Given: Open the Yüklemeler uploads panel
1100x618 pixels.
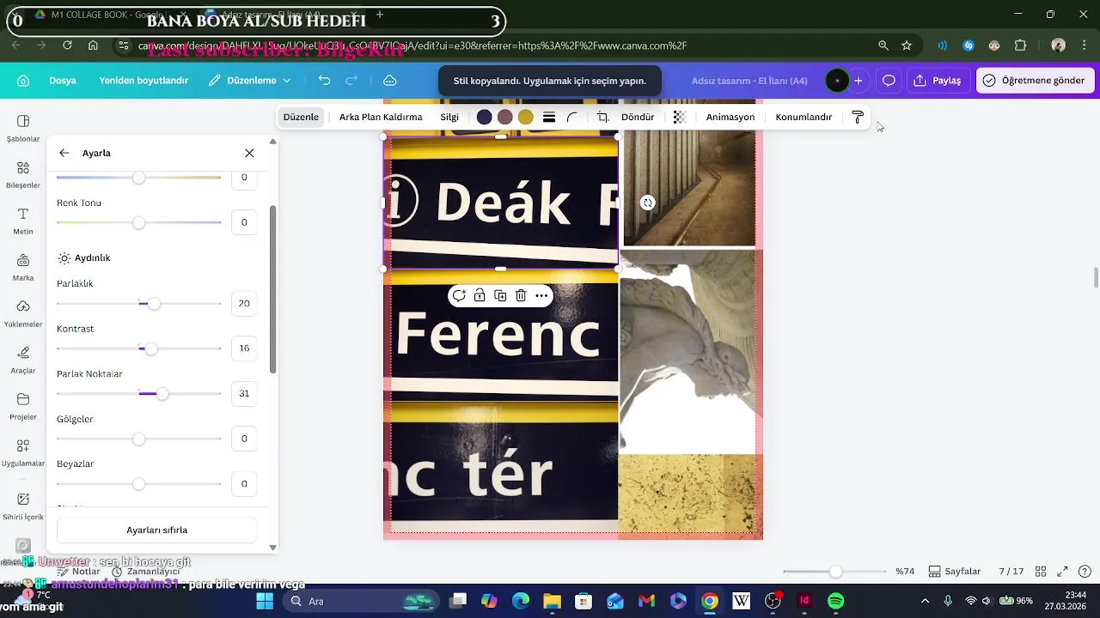Looking at the screenshot, I should 23,313.
